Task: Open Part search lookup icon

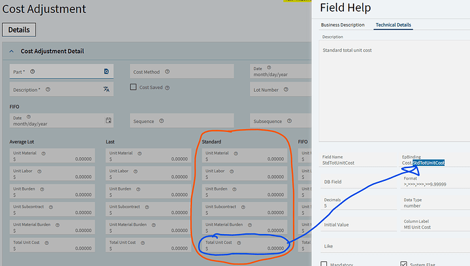Action: (106, 71)
